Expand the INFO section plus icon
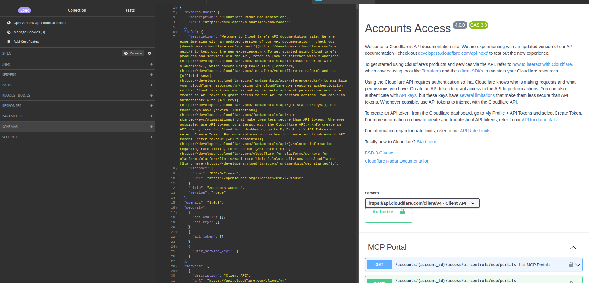This screenshot has width=589, height=283. pos(151,64)
